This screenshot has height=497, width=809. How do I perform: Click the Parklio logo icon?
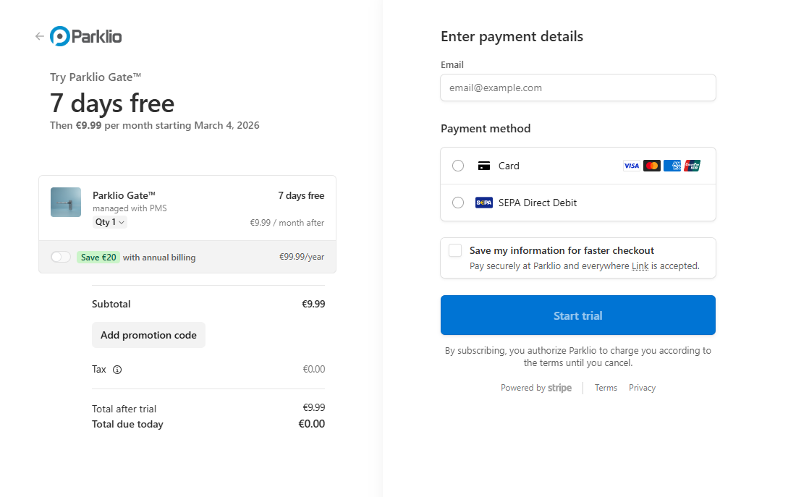point(60,36)
